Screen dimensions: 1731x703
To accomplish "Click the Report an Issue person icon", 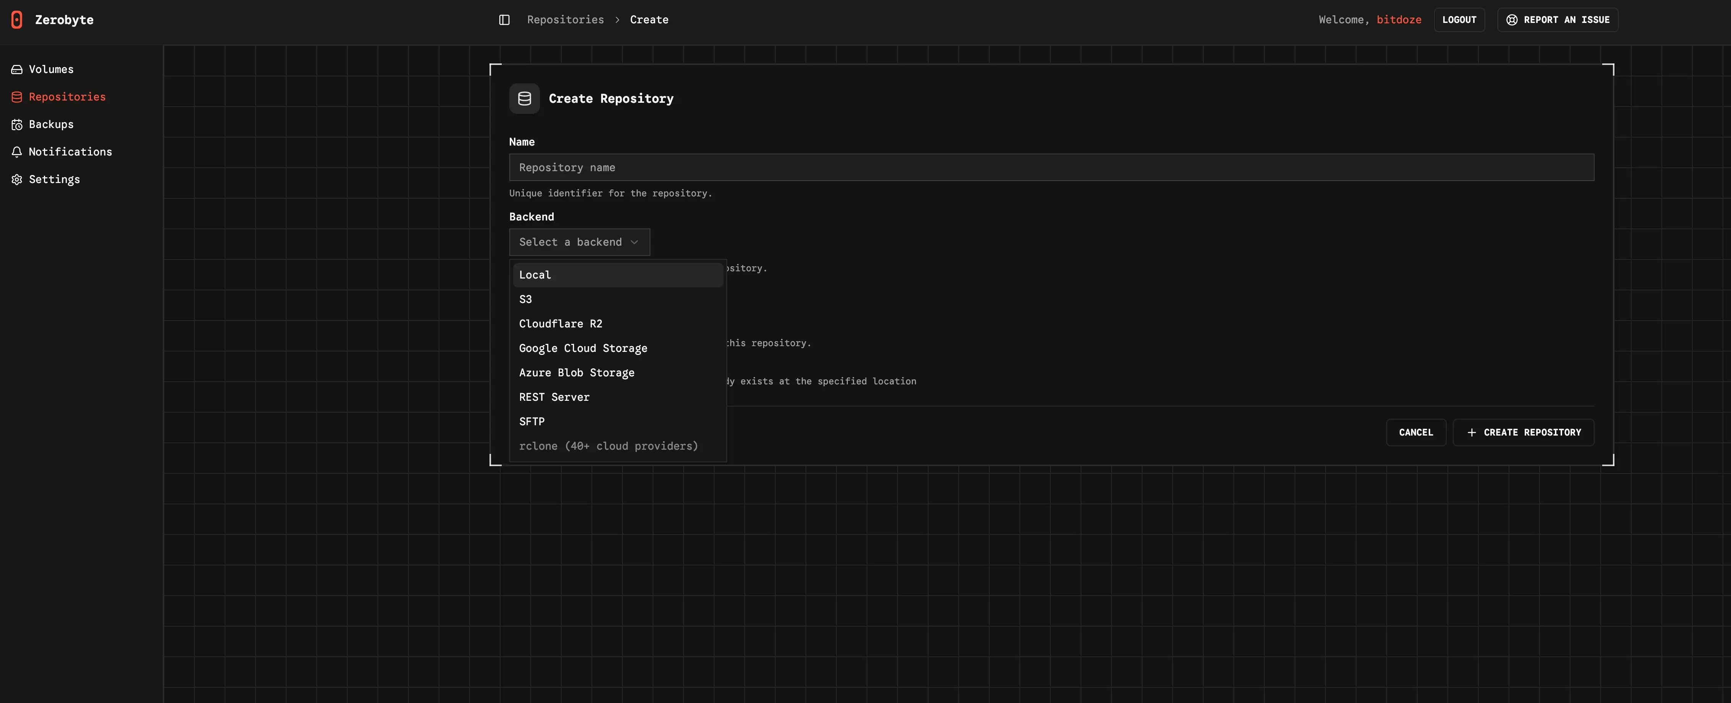I will (x=1511, y=19).
